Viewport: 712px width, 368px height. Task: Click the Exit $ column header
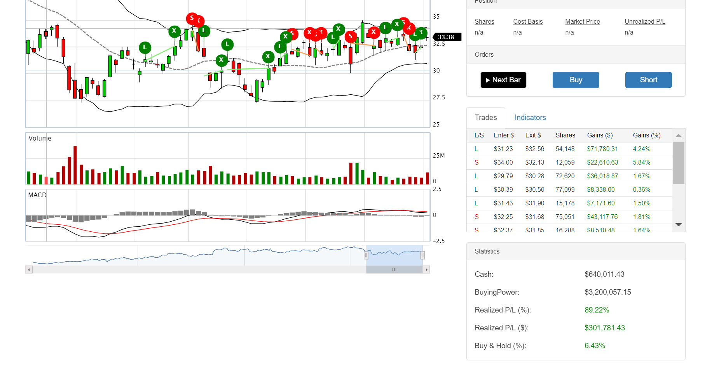[x=533, y=135]
